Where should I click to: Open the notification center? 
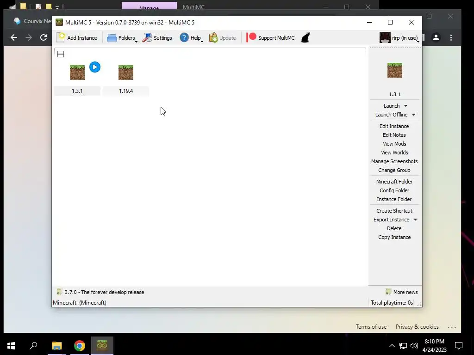pyautogui.click(x=459, y=346)
